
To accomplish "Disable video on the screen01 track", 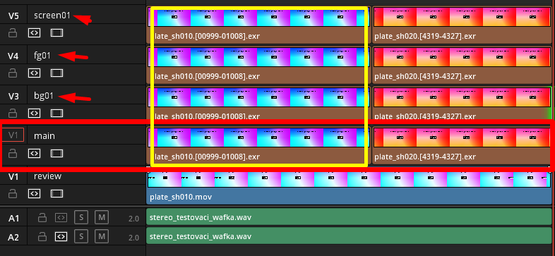I will 56,33.
